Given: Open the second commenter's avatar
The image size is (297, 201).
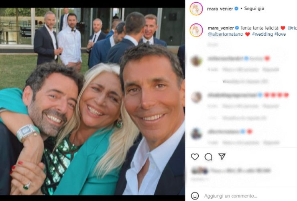Looking at the screenshot, I should 196,97.
